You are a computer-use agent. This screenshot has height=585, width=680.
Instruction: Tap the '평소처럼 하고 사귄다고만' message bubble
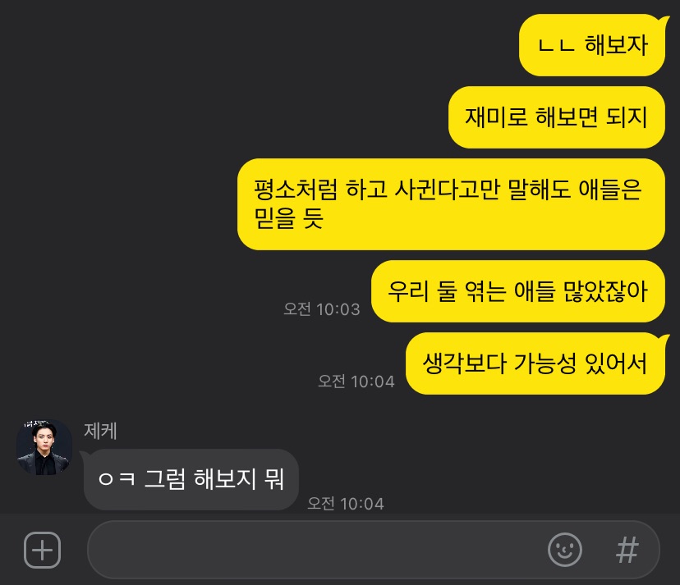pyautogui.click(x=451, y=204)
